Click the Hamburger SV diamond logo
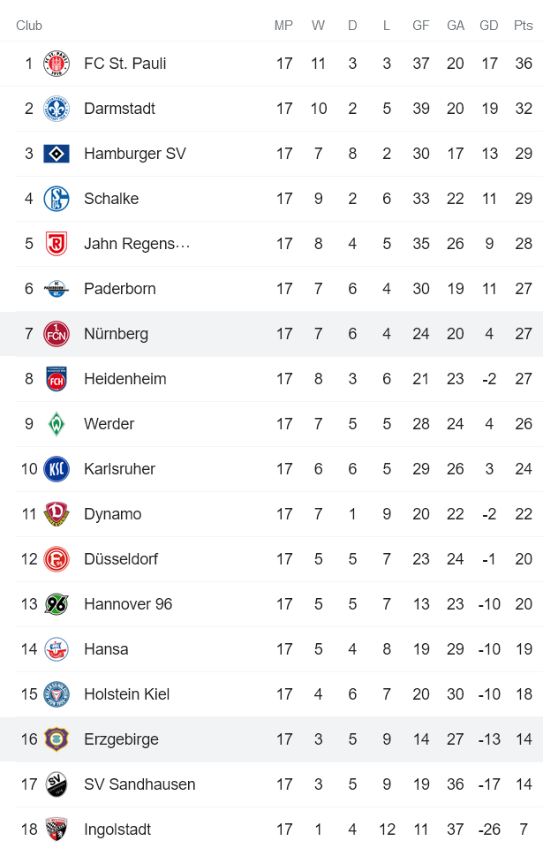 56,153
